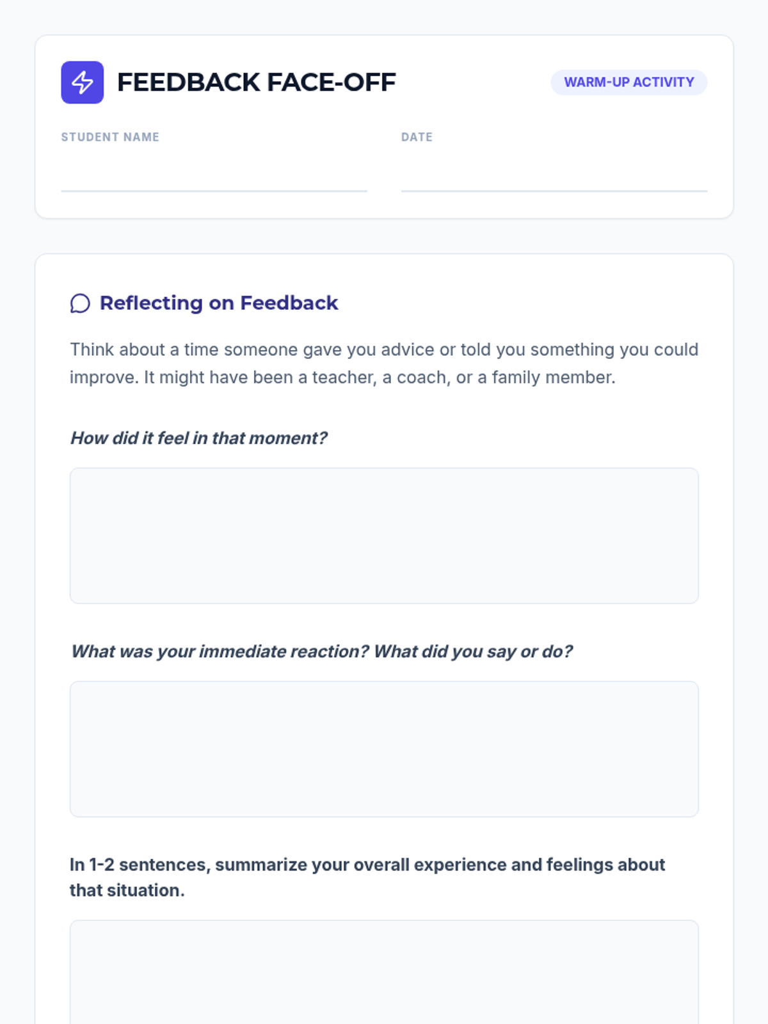Screen dimensions: 768x1024
Task: Click the 'How did it feel in that moment?' prompt
Action: [198, 438]
